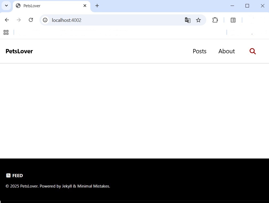Image resolution: width=269 pixels, height=203 pixels.
Task: Go back using the browser back arrow
Action: pos(7,20)
